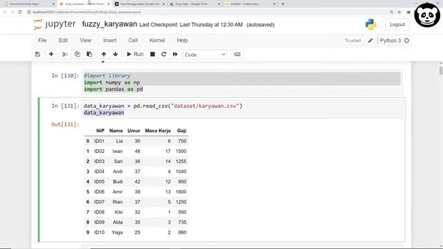Viewport: 443px width, 249px height.
Task: Move selected cell down arrow
Action: tap(116, 54)
